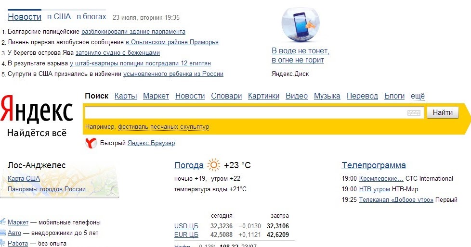Click the Маркет cart icon in services list
The image size is (471, 247).
click(x=3, y=222)
